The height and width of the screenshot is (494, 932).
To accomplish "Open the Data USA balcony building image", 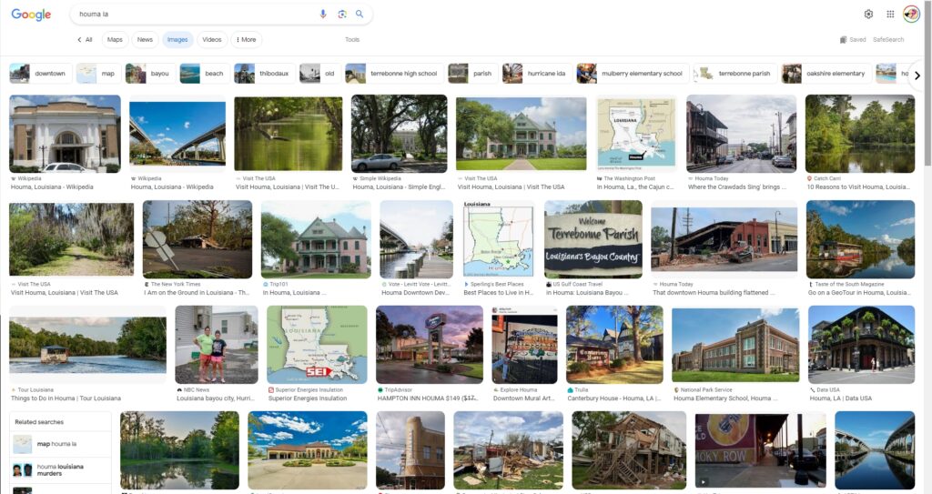I will tap(861, 345).
